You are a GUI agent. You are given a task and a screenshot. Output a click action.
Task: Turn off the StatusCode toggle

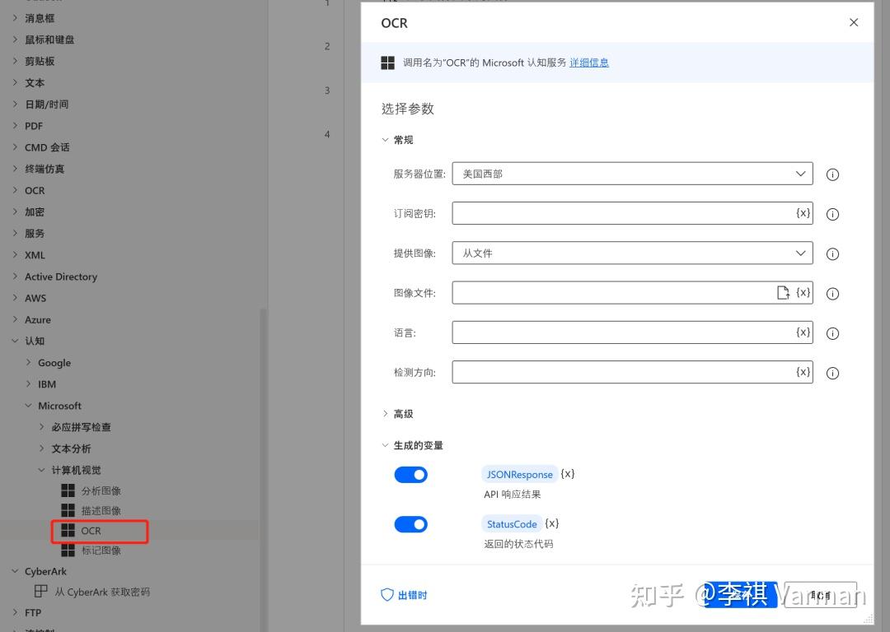(410, 524)
